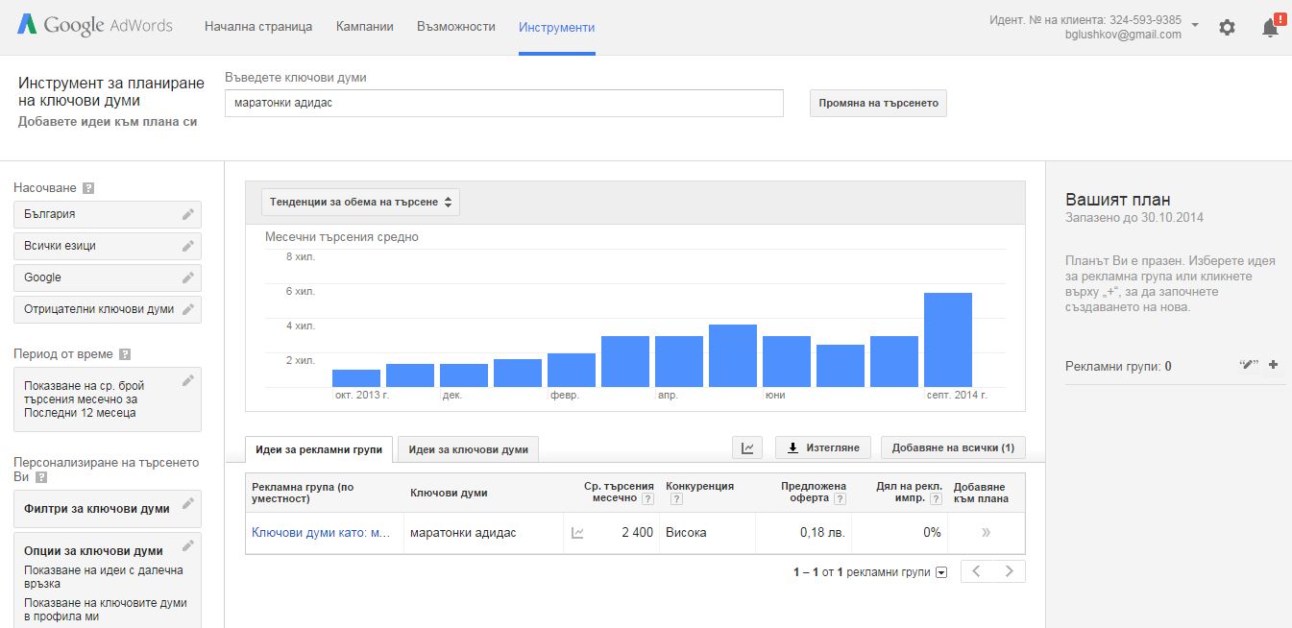Open Възможности menu
The height and width of the screenshot is (628, 1292).
pos(456,27)
